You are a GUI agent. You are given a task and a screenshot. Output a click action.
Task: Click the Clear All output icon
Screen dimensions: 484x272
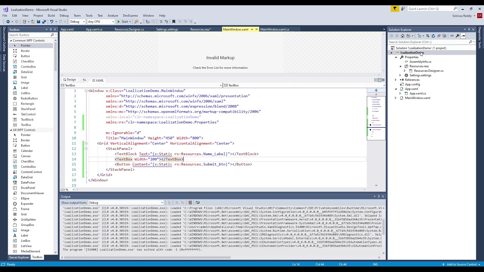coord(190,202)
